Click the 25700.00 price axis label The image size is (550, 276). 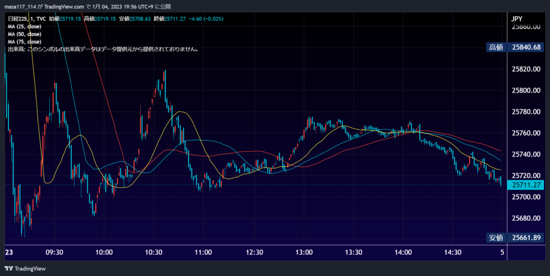pos(526,197)
